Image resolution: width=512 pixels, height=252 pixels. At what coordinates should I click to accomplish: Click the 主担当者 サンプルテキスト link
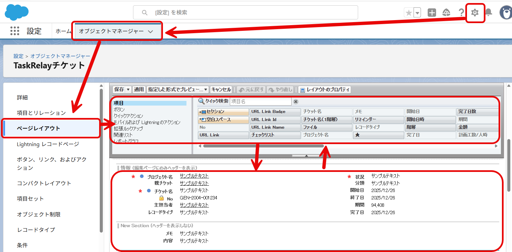pyautogui.click(x=194, y=205)
